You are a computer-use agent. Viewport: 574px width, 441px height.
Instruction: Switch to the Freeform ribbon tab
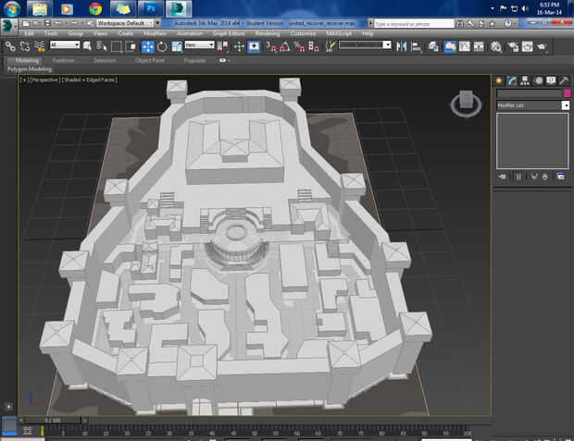[64, 60]
